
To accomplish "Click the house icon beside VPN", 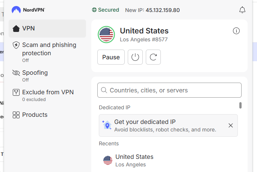I will click(x=16, y=29).
